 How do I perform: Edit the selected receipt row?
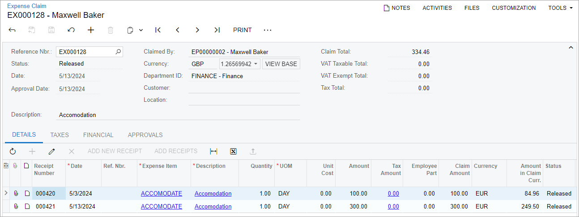pos(52,151)
